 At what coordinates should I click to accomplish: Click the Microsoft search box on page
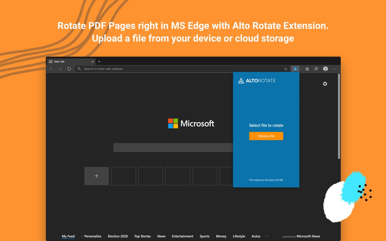tap(173, 148)
